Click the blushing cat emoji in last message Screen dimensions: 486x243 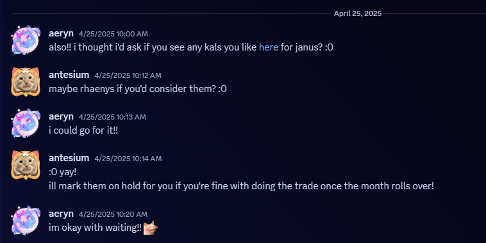[x=151, y=228]
